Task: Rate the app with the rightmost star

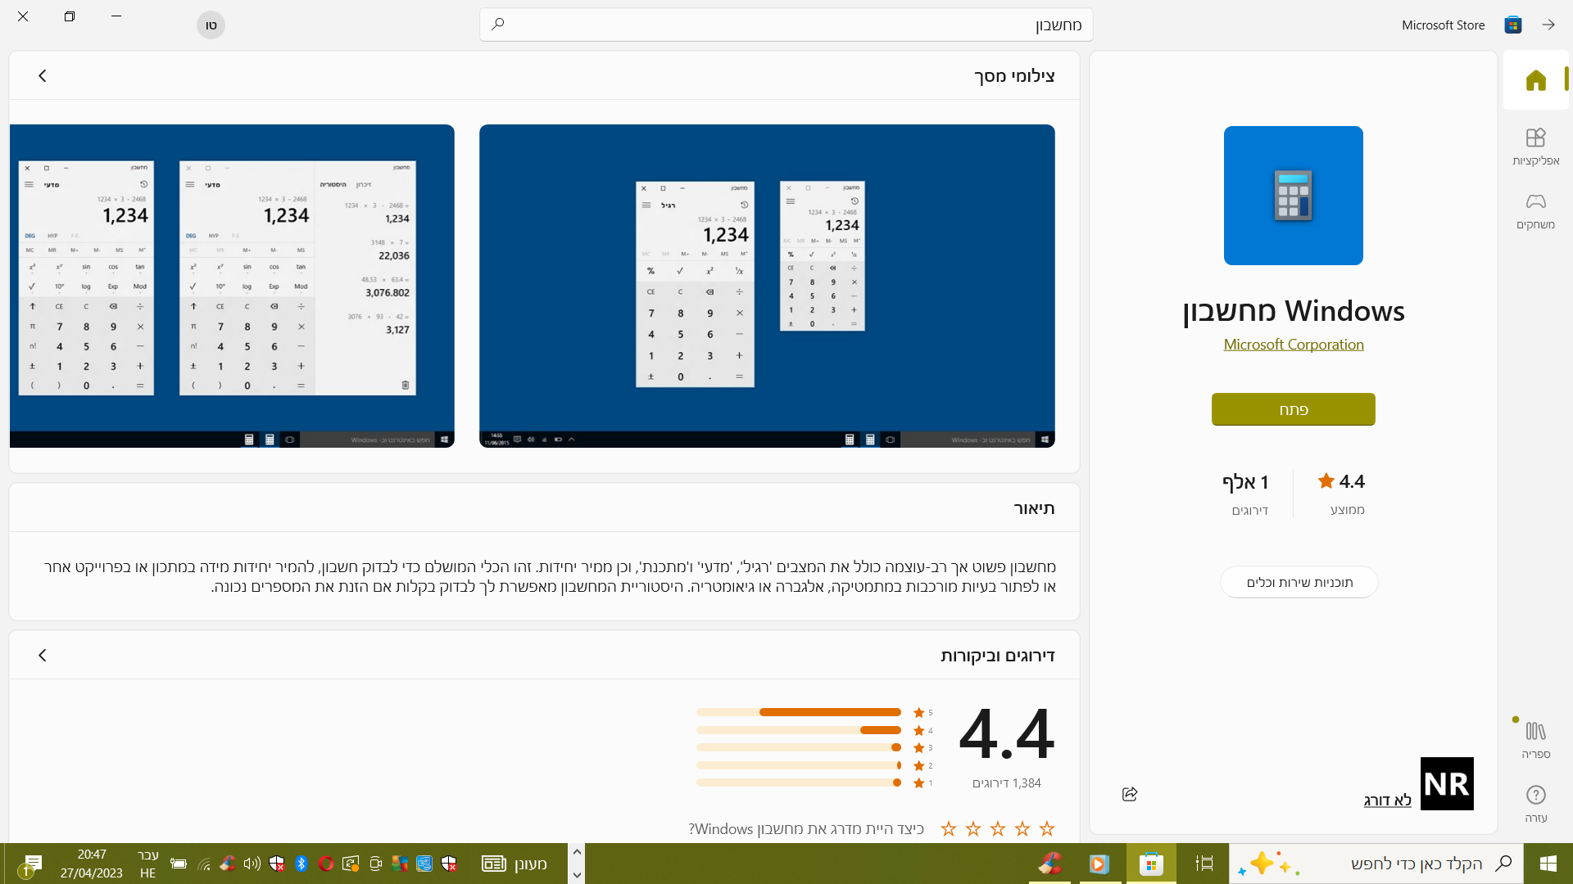Action: pyautogui.click(x=1046, y=829)
